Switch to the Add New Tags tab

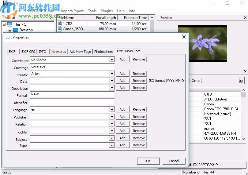[80, 52]
